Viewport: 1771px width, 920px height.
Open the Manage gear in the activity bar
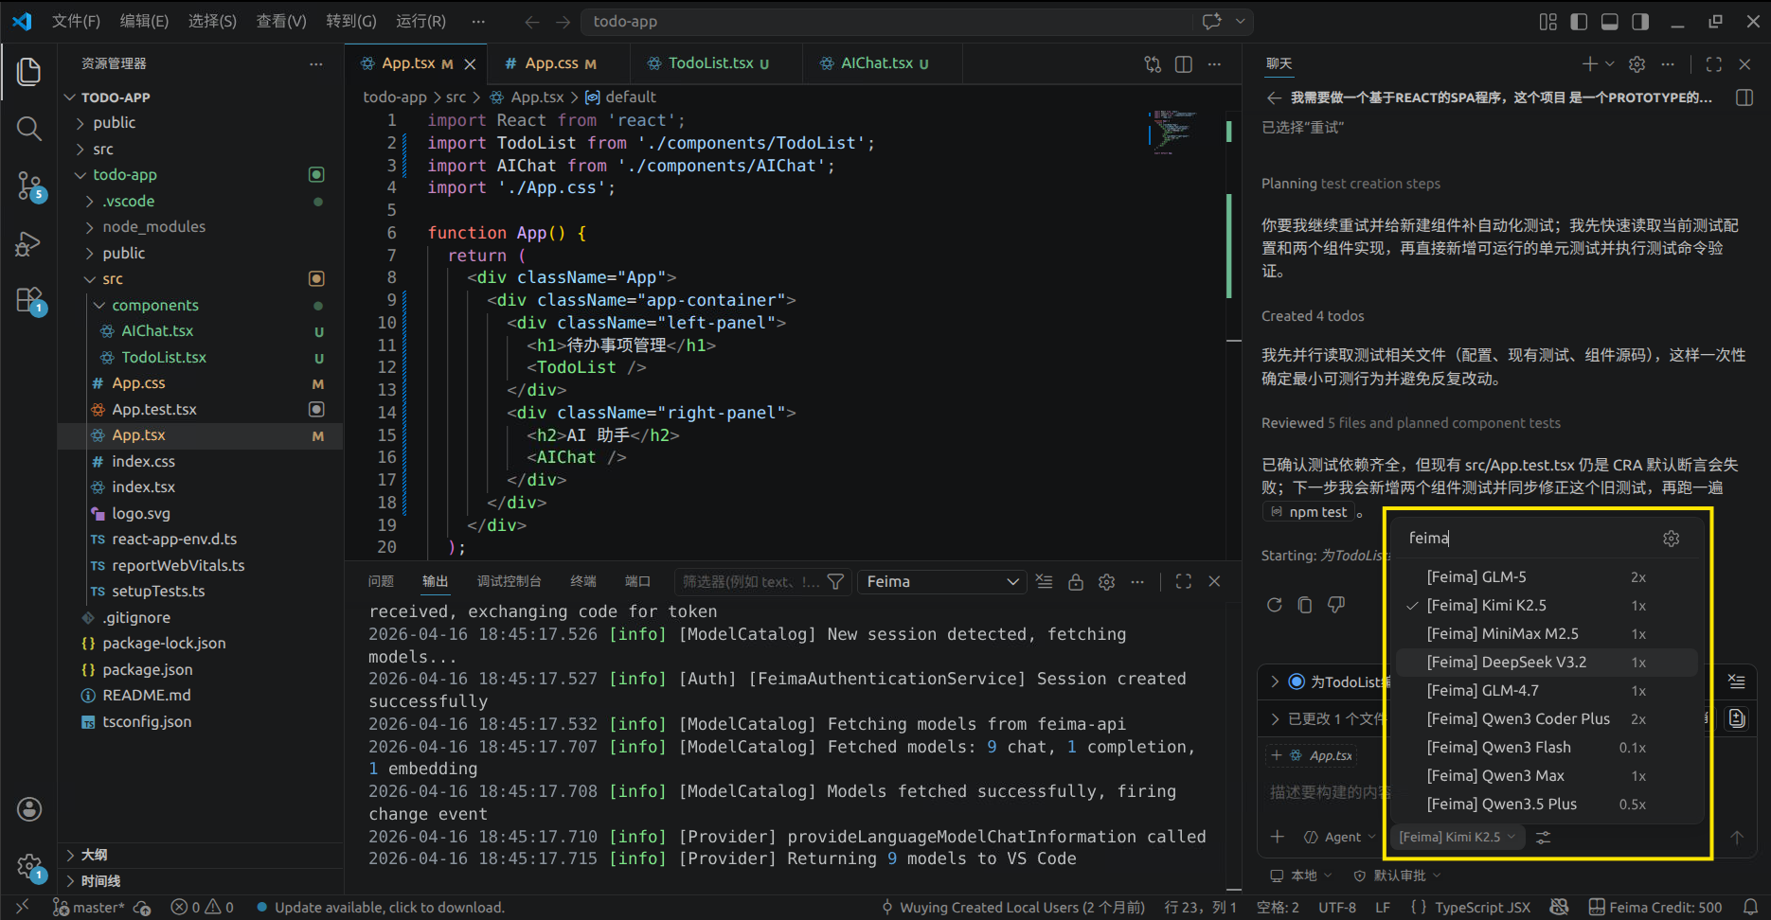[x=29, y=866]
